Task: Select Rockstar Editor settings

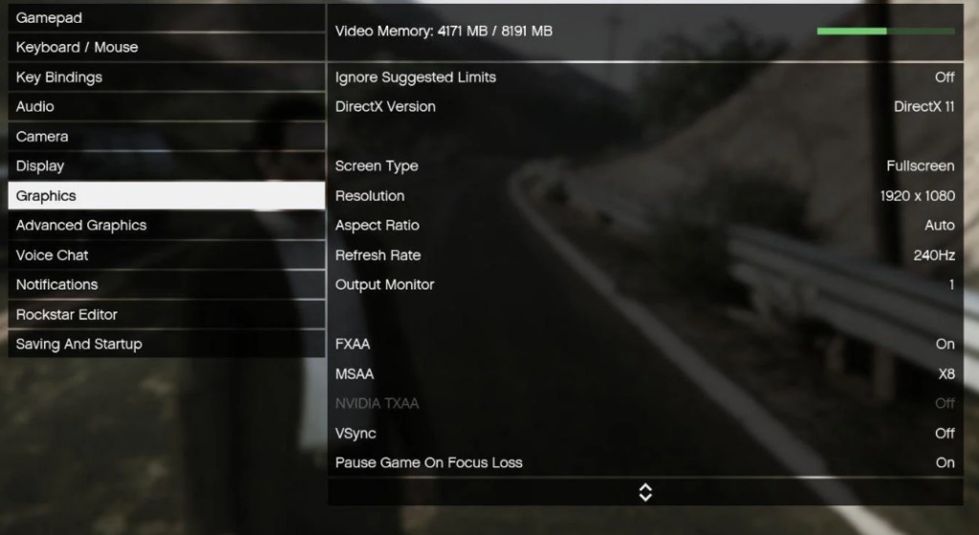Action: tap(166, 314)
